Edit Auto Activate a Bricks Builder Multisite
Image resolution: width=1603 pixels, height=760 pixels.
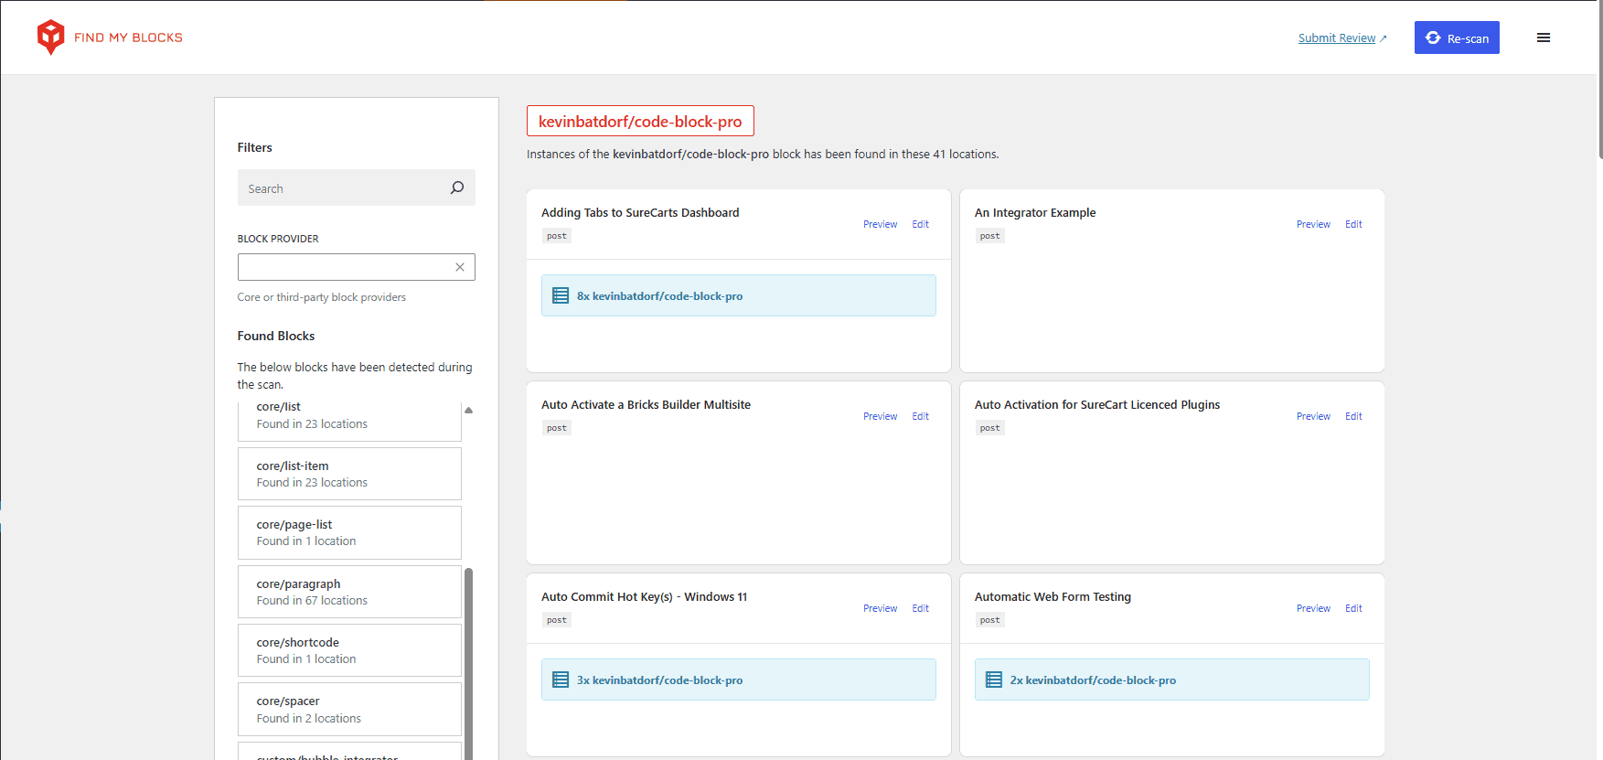[920, 416]
